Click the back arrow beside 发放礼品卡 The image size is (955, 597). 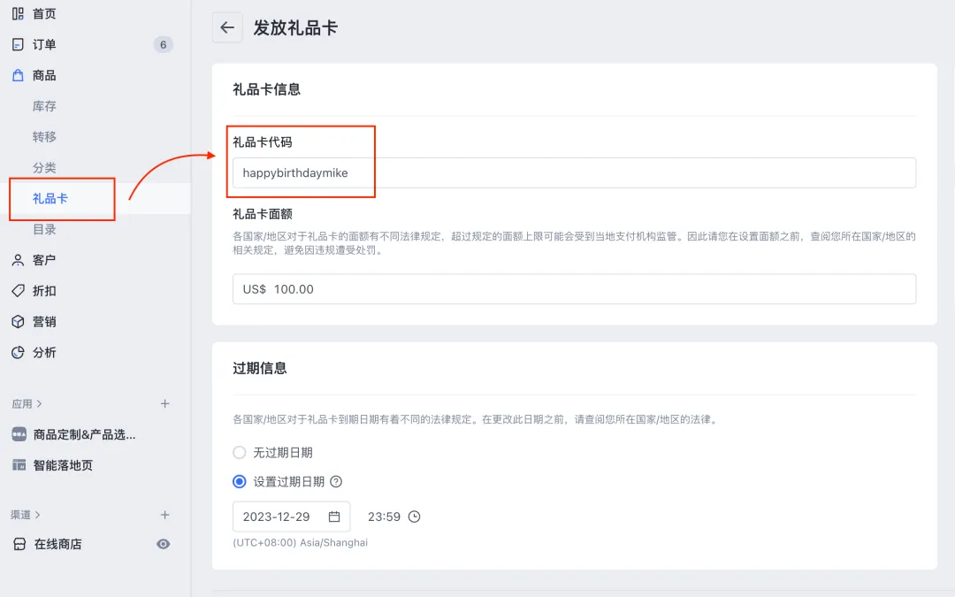[227, 27]
